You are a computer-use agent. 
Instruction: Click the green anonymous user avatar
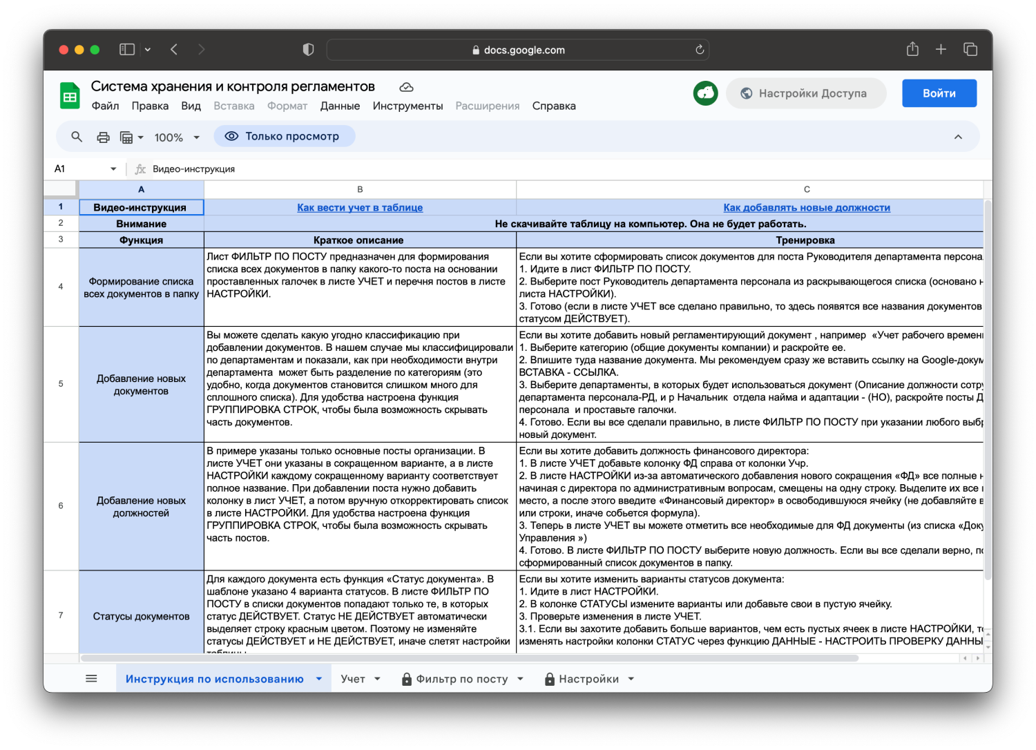(x=705, y=93)
